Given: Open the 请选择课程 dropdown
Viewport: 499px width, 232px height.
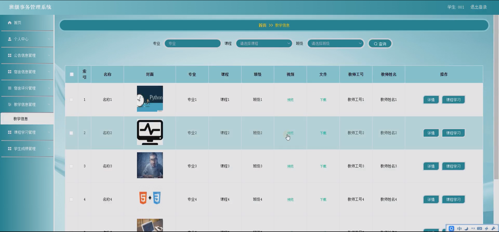Looking at the screenshot, I should 264,44.
